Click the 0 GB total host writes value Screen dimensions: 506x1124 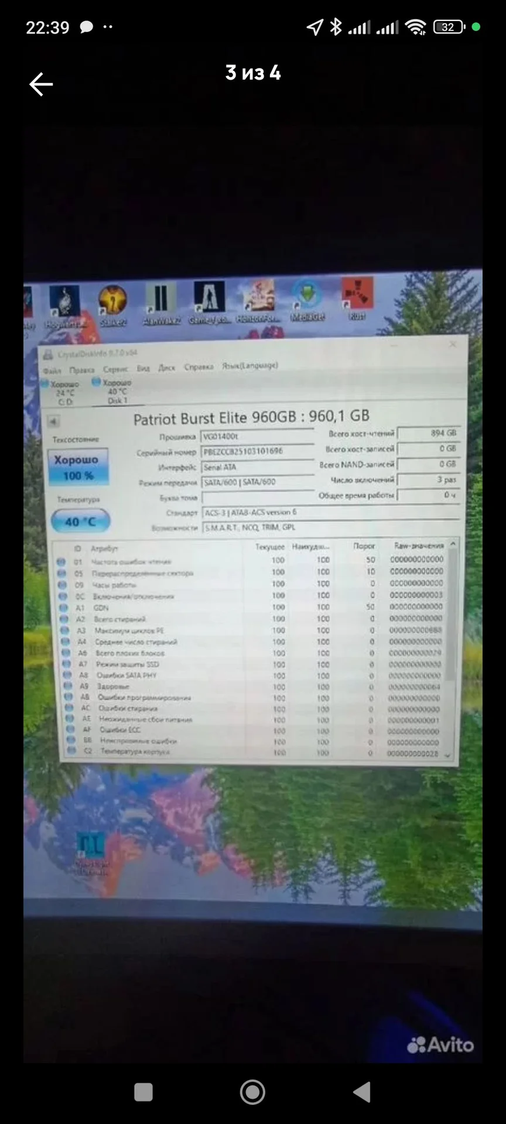(x=429, y=448)
